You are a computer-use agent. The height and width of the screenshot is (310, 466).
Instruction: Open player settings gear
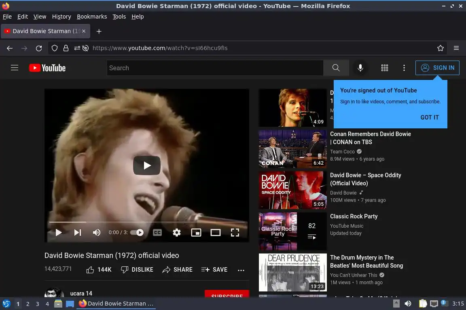point(177,232)
